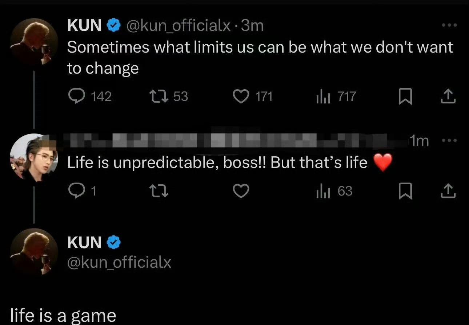Retweet the 'Life is unpredictable' reply
This screenshot has width=469, height=325.
point(159,191)
